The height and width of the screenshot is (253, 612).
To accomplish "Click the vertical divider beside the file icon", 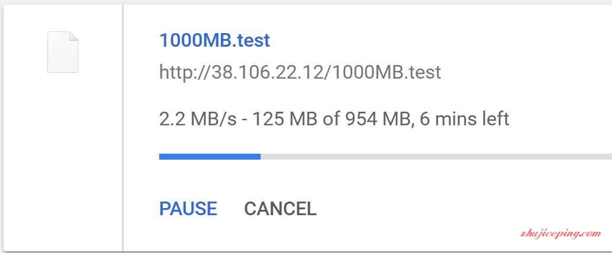I will [123, 128].
